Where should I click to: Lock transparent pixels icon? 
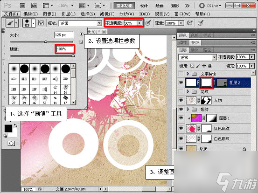[192, 66]
